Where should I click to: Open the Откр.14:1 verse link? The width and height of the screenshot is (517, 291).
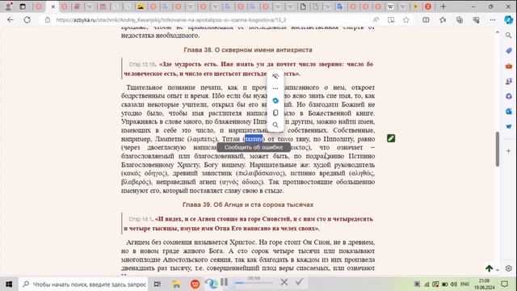141,219
